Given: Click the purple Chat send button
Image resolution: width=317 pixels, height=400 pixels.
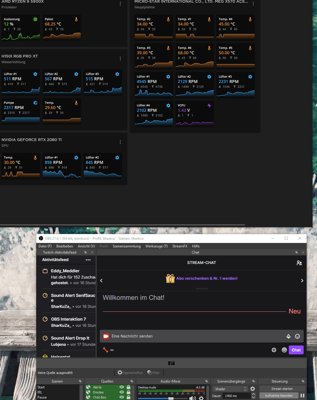Looking at the screenshot, I should [x=296, y=350].
